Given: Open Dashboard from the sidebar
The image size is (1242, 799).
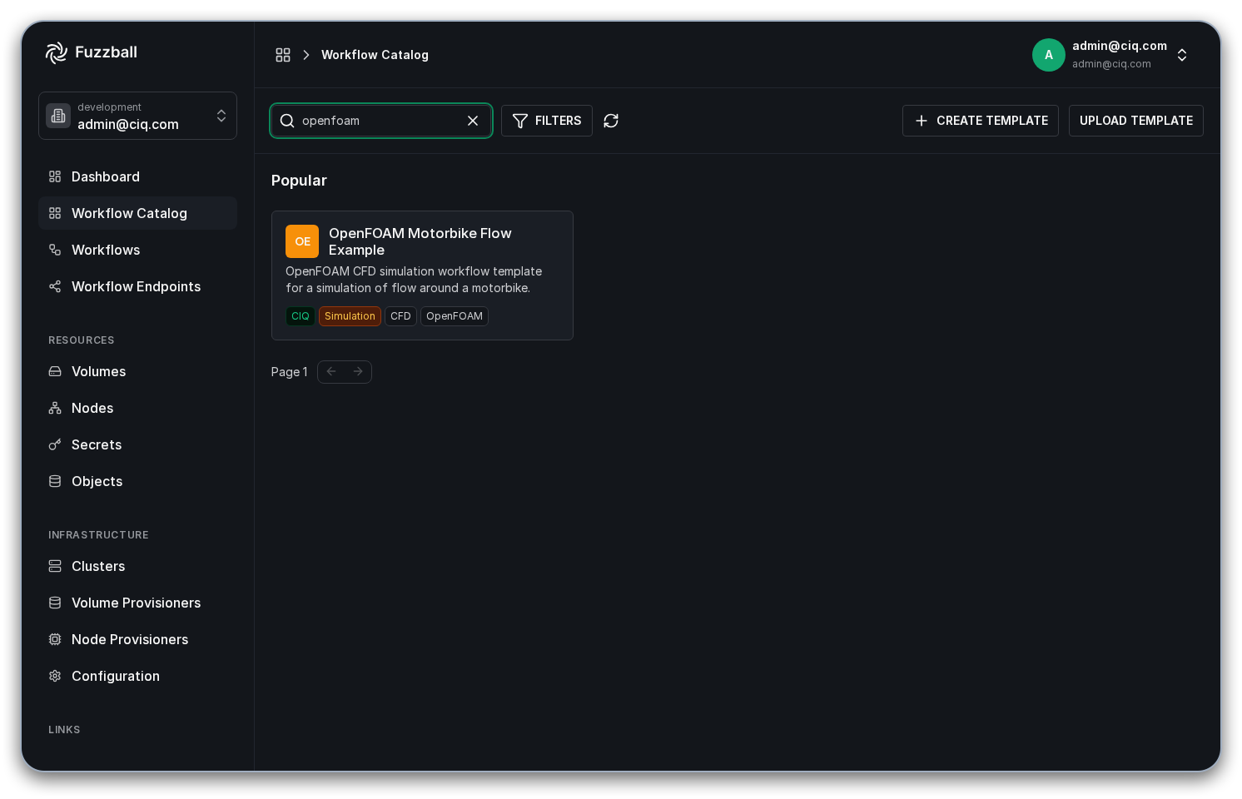Looking at the screenshot, I should (x=137, y=176).
